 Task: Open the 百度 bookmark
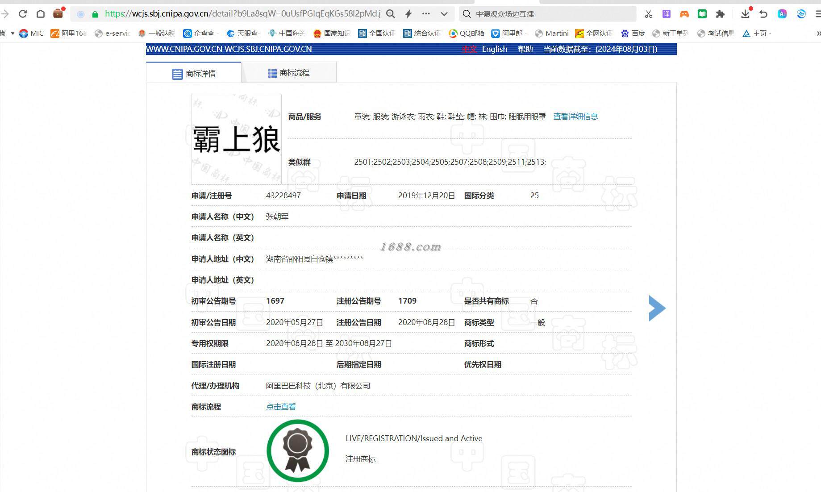pos(633,33)
